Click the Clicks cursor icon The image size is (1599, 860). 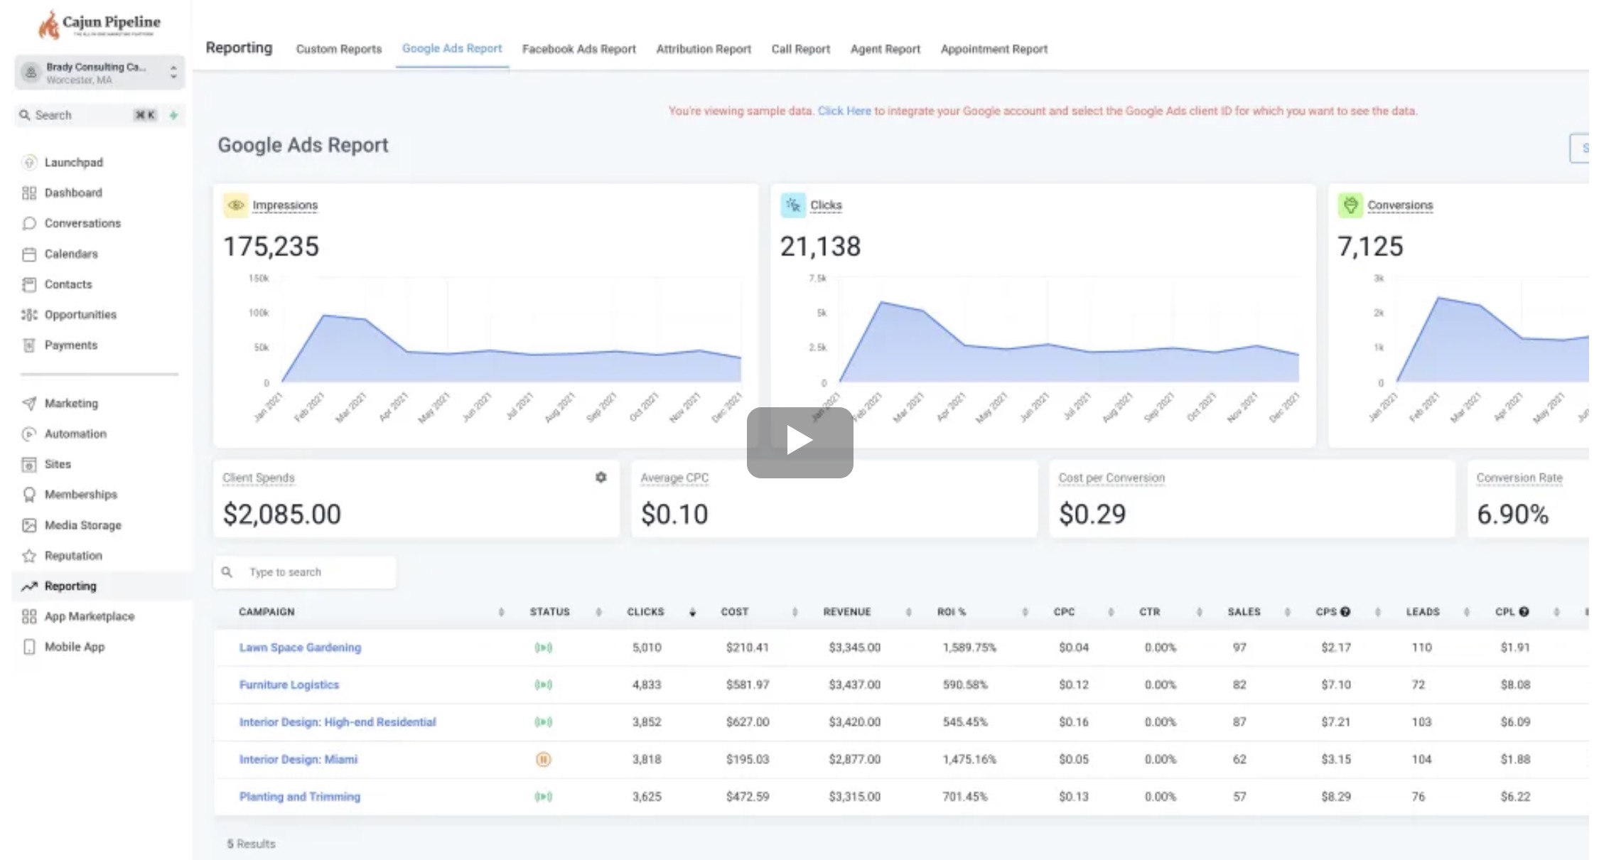(x=793, y=205)
